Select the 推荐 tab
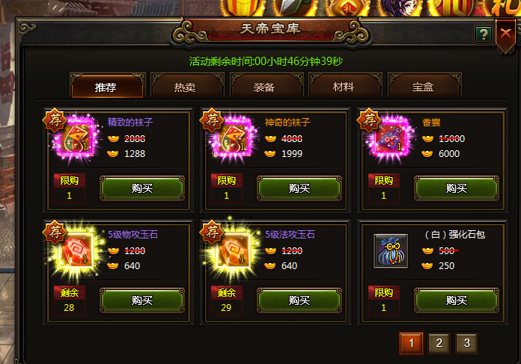The width and height of the screenshot is (521, 364). [106, 87]
